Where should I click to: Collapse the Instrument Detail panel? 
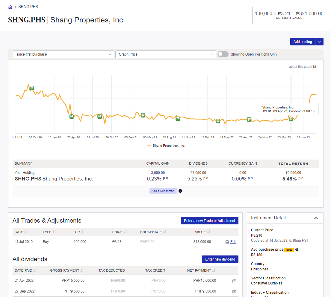point(316,218)
